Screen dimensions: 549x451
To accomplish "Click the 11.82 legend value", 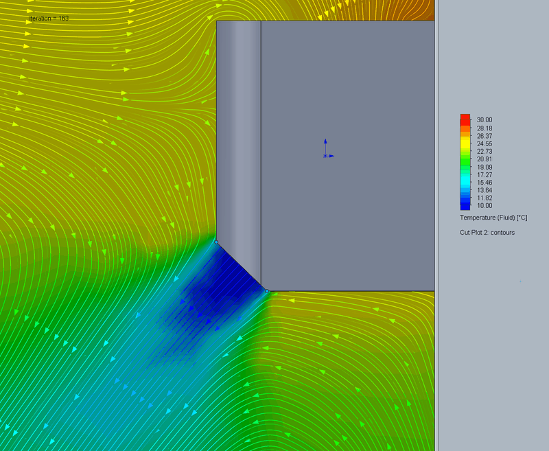I will (484, 198).
